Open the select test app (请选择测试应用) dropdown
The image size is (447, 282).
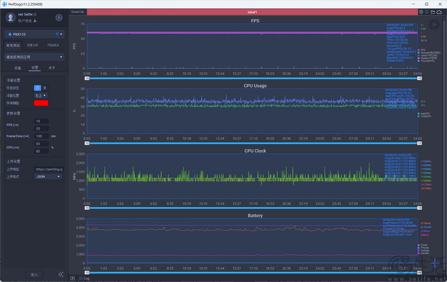pos(34,57)
